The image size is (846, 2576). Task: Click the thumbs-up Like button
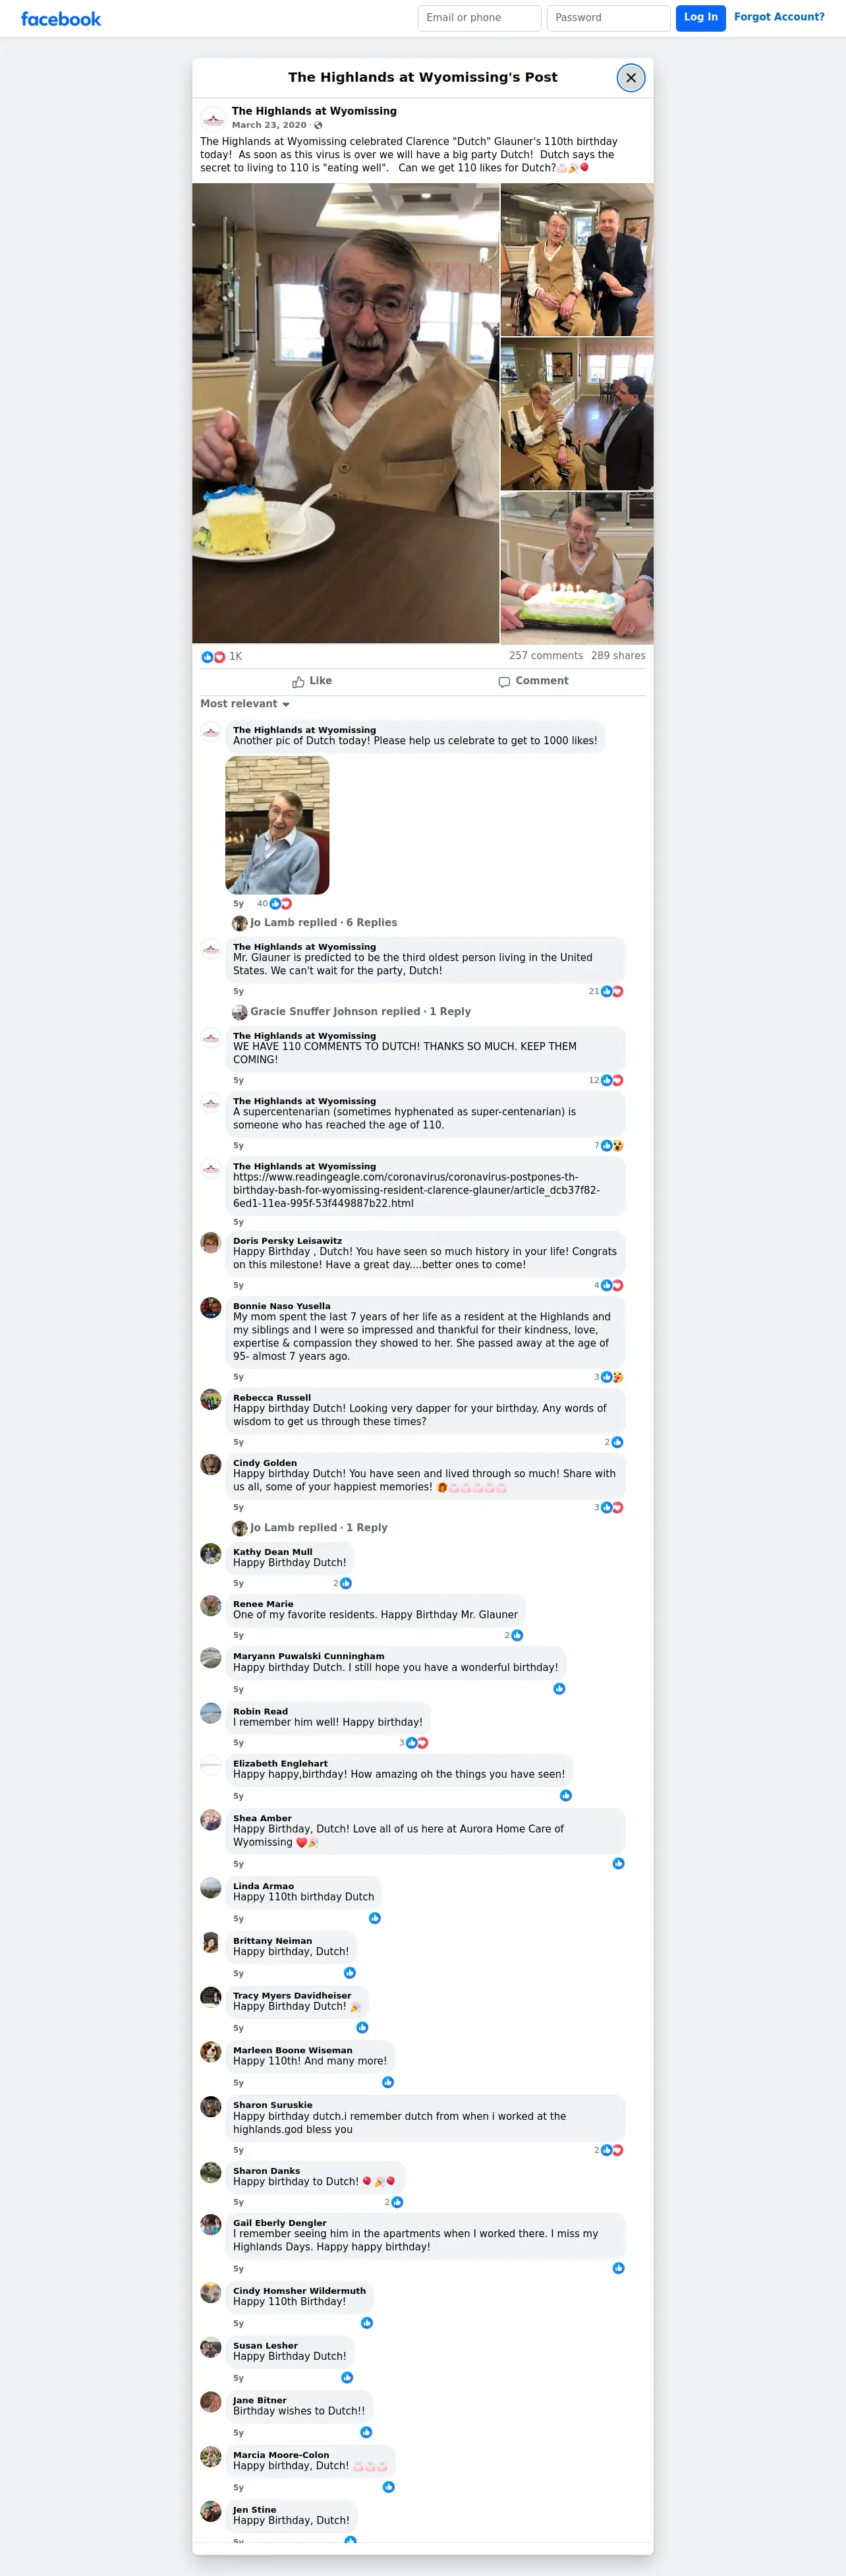tap(312, 681)
